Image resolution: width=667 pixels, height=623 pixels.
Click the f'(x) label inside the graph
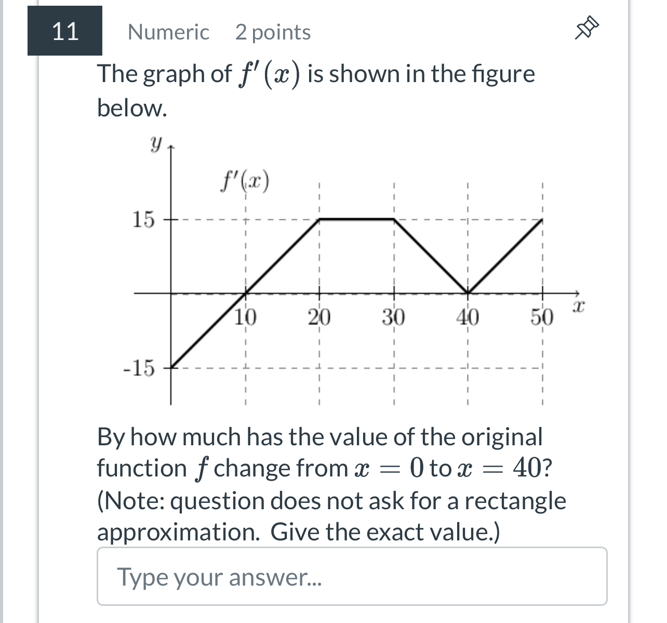(x=245, y=181)
